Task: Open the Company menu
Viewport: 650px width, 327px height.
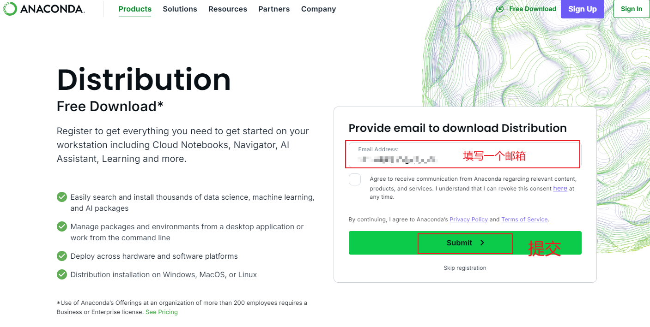Action: coord(318,9)
